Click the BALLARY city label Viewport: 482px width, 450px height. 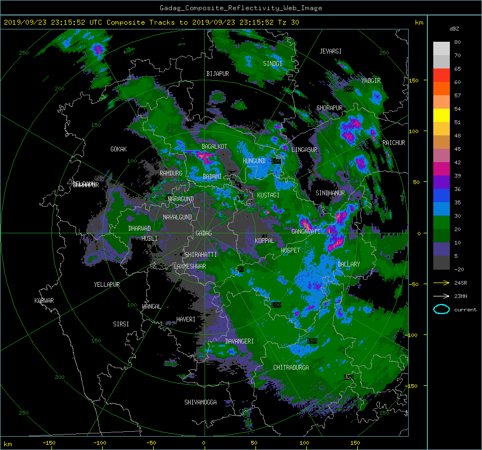pos(349,264)
